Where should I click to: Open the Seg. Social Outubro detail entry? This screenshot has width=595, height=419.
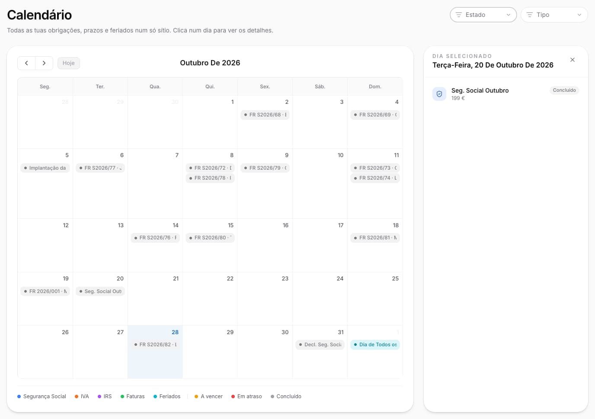coord(506,94)
